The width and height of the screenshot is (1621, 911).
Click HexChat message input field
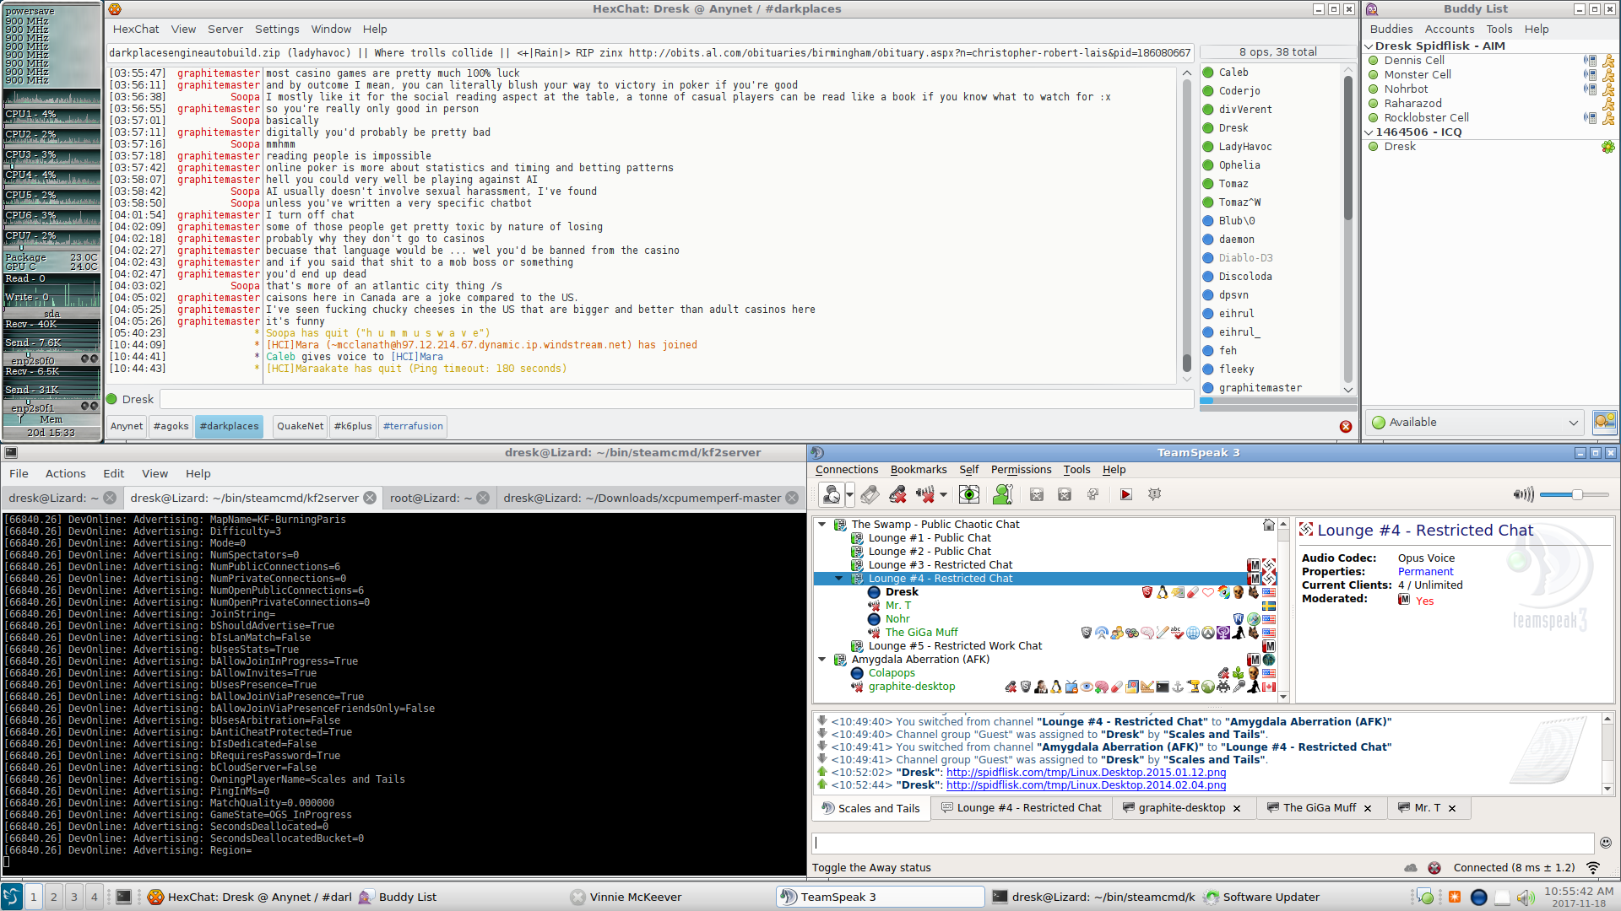coord(676,398)
